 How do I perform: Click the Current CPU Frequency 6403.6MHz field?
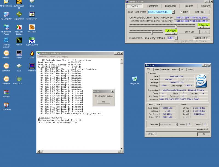click(201, 38)
